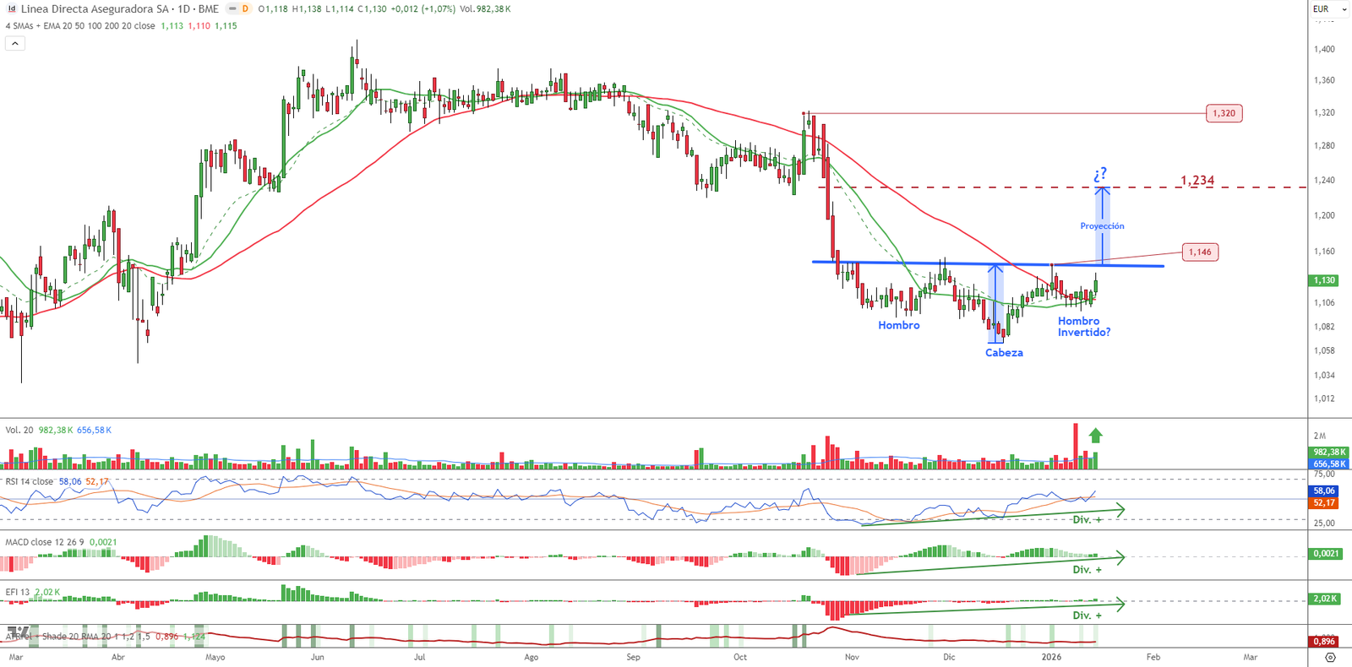This screenshot has height=667, width=1352.
Task: Open the RSI 14 close indicator legend
Action: click(x=30, y=481)
